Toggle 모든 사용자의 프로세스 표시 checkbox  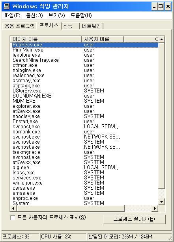13,218
